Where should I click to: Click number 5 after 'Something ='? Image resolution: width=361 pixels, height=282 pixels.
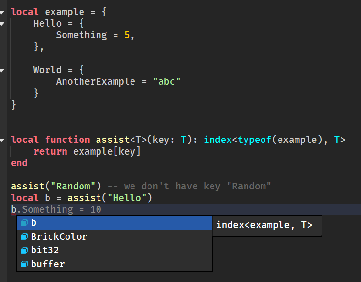(127, 35)
